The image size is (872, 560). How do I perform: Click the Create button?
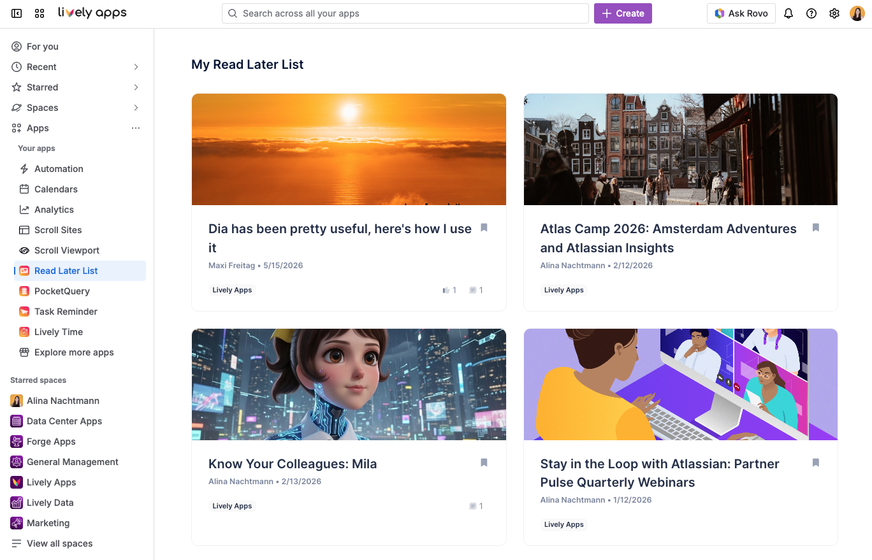623,13
